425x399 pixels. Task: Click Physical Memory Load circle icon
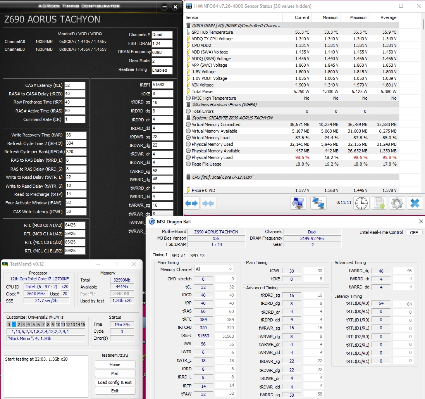[188, 157]
